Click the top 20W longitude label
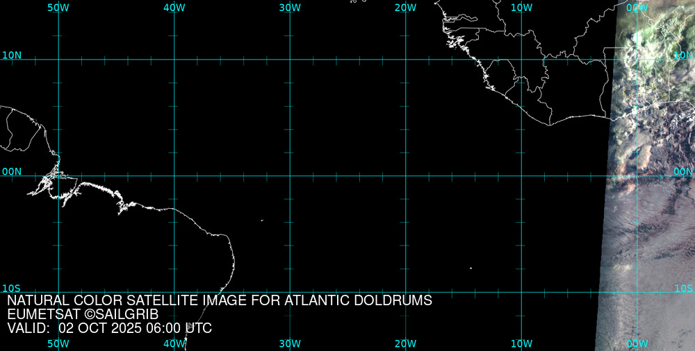This screenshot has width=695, height=351. (x=405, y=7)
